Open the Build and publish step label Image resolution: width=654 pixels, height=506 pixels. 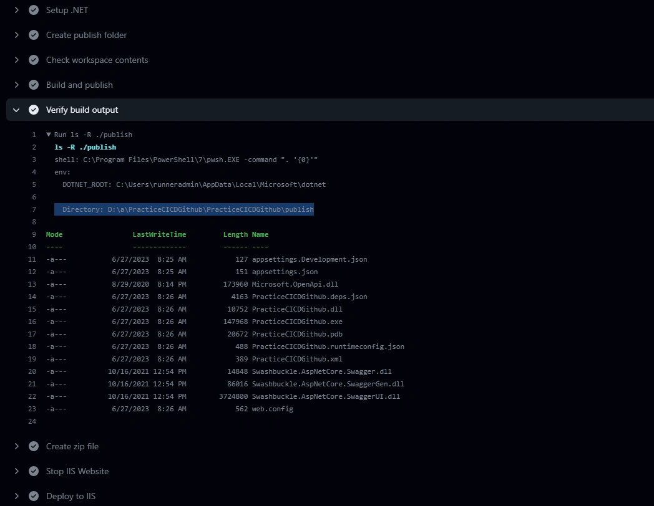tap(79, 85)
